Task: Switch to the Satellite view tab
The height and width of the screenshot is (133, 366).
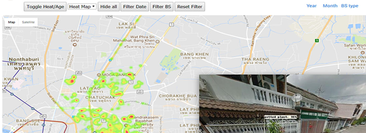Action: [x=28, y=22]
